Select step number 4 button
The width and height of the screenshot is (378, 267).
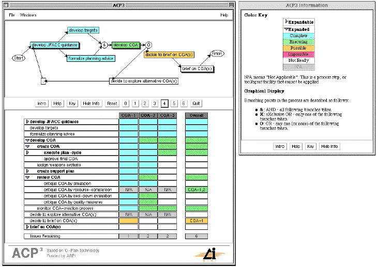coord(164,103)
